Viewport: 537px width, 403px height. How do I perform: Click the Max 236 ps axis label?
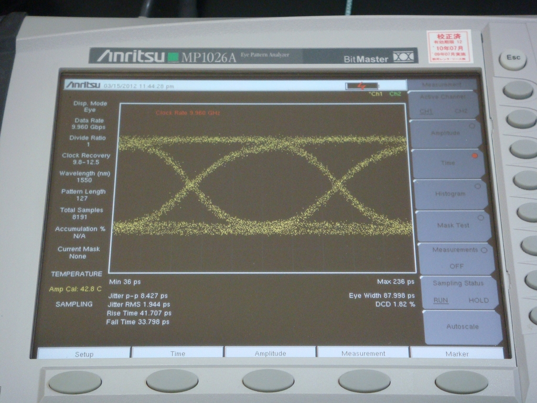tap(395, 282)
